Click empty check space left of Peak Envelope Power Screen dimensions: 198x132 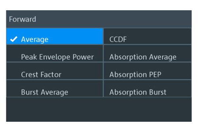click(x=13, y=57)
